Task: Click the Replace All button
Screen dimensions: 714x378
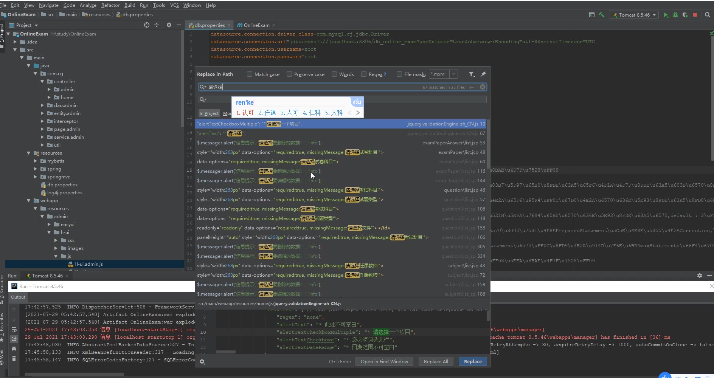Action: click(x=436, y=362)
